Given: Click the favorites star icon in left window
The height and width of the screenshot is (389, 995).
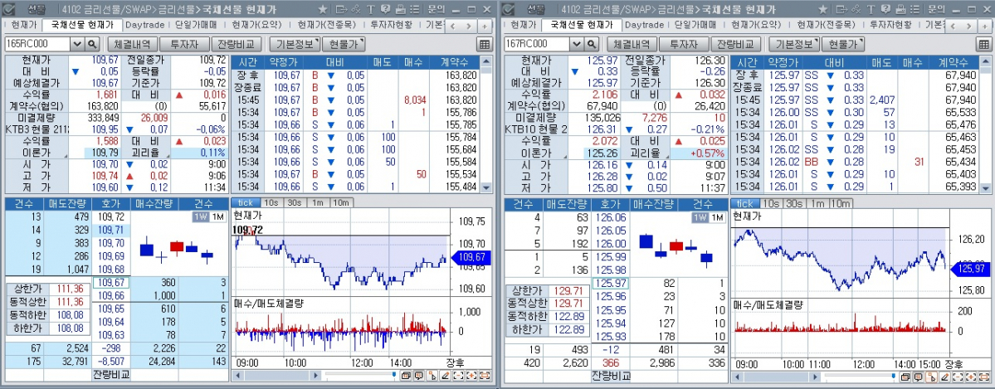Looking at the screenshot, I should coord(322,9).
